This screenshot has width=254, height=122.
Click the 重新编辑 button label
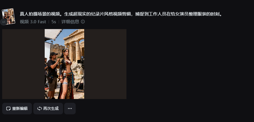(20, 108)
